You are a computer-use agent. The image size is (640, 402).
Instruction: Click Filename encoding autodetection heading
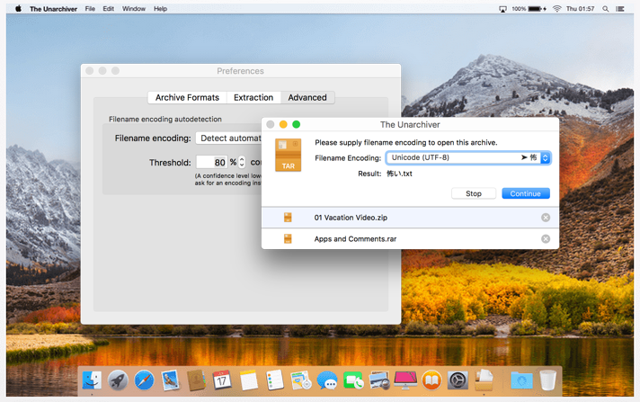165,120
